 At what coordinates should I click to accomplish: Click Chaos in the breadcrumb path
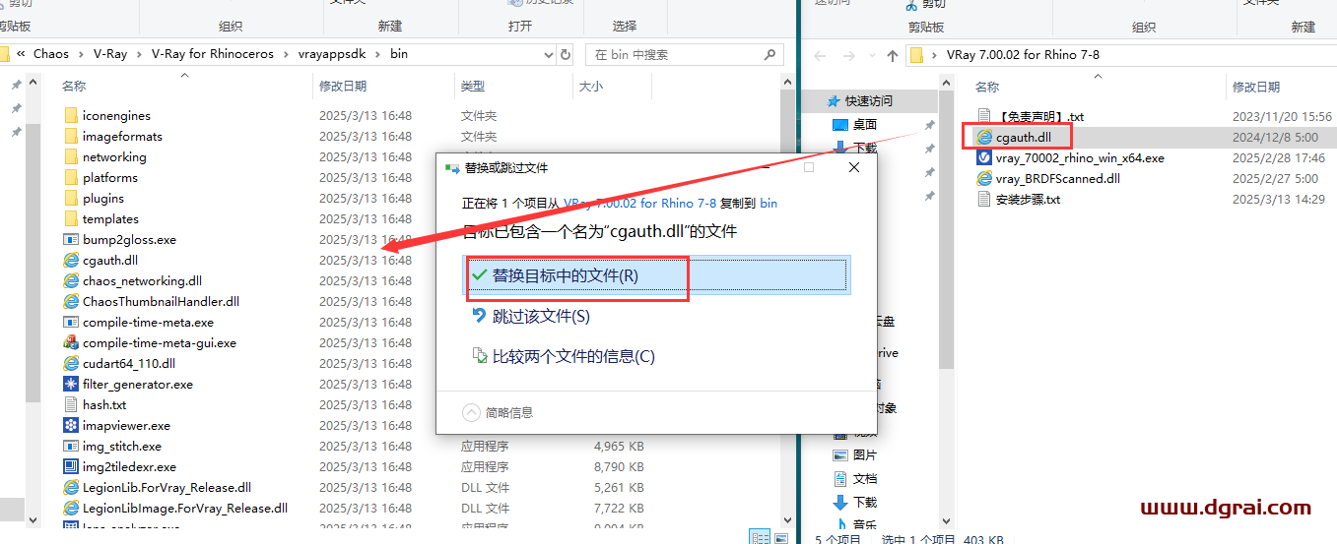pyautogui.click(x=51, y=54)
